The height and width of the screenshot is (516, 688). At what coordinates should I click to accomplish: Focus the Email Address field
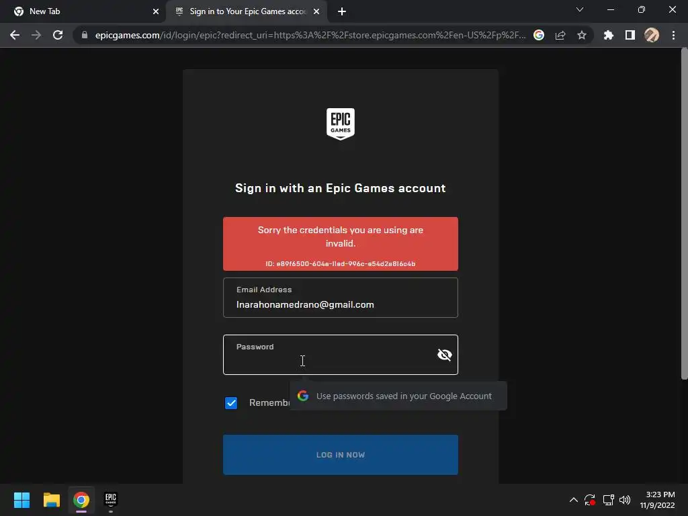click(x=341, y=298)
